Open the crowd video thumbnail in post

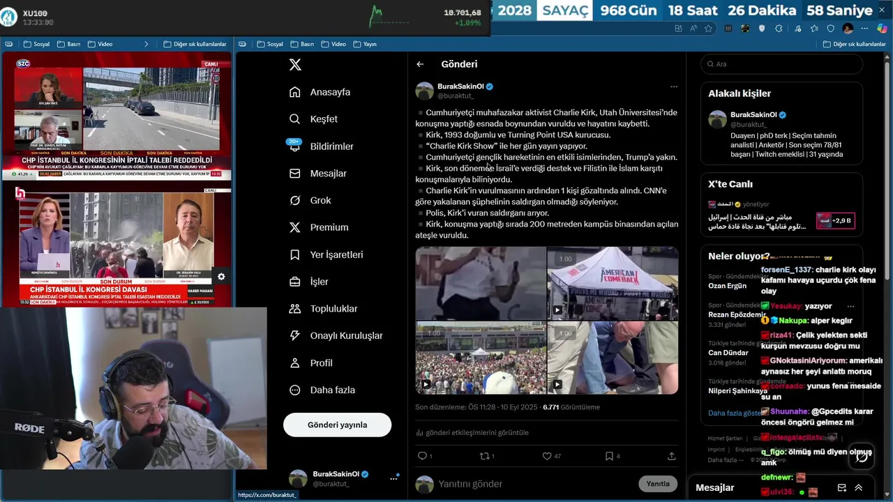coord(481,358)
